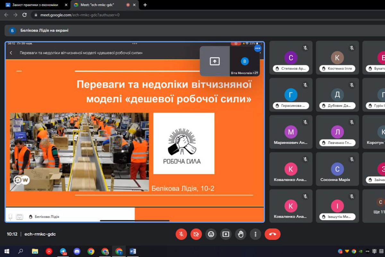
Task: Go forward in browser history
Action: coord(15,15)
